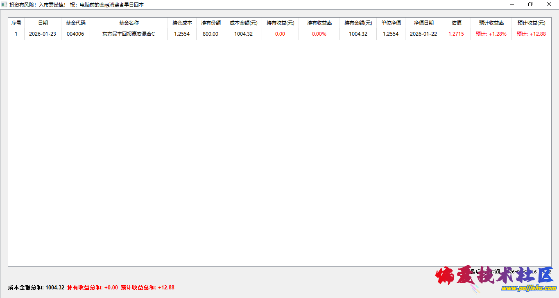Sort by the 序号 column header

pos(16,23)
